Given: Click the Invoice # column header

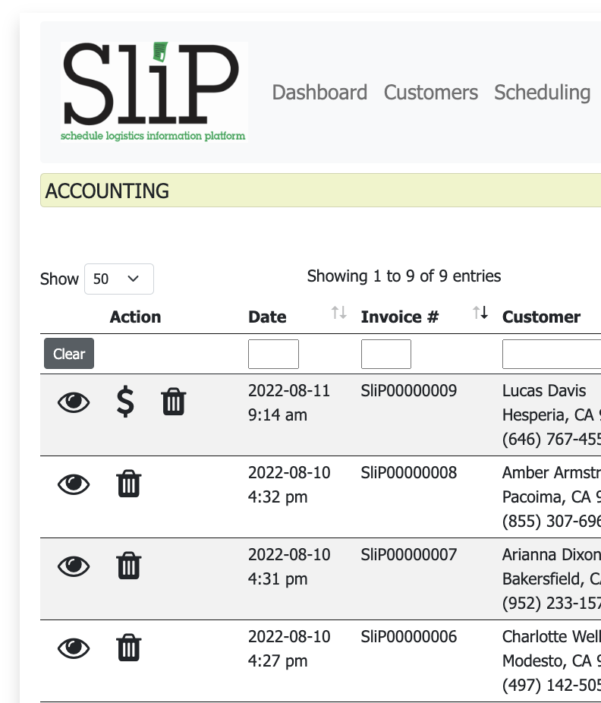Looking at the screenshot, I should point(400,317).
